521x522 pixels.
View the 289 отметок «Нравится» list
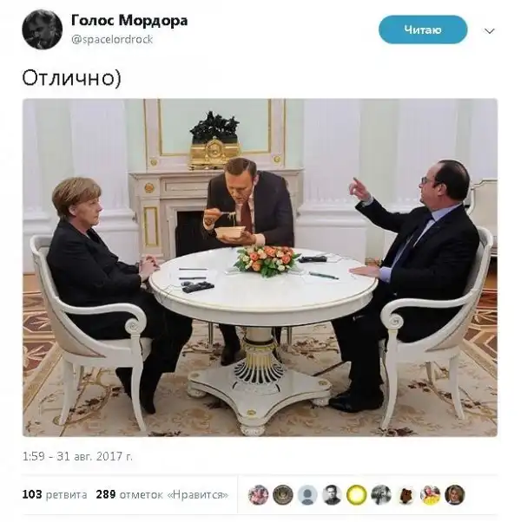click(x=162, y=494)
